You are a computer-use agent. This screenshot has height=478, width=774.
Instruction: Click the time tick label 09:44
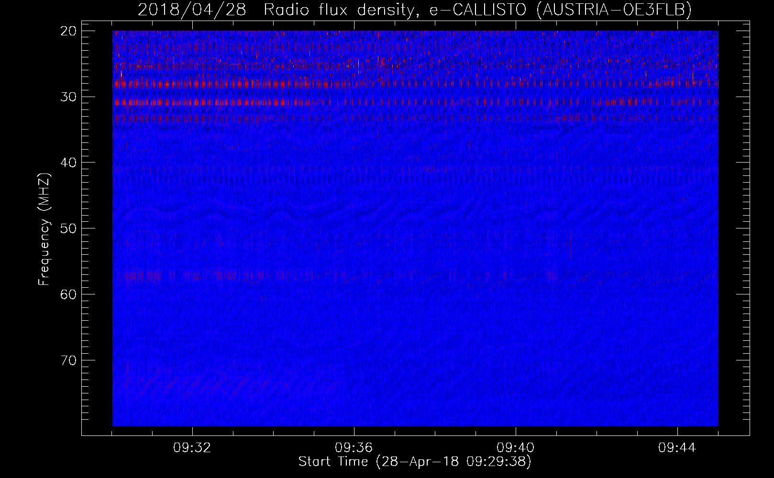click(x=677, y=448)
